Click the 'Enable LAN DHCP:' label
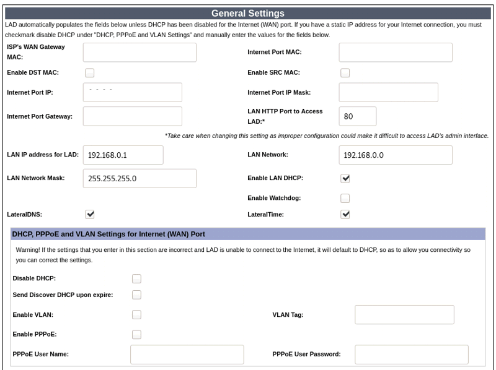The width and height of the screenshot is (496, 370). pos(275,178)
